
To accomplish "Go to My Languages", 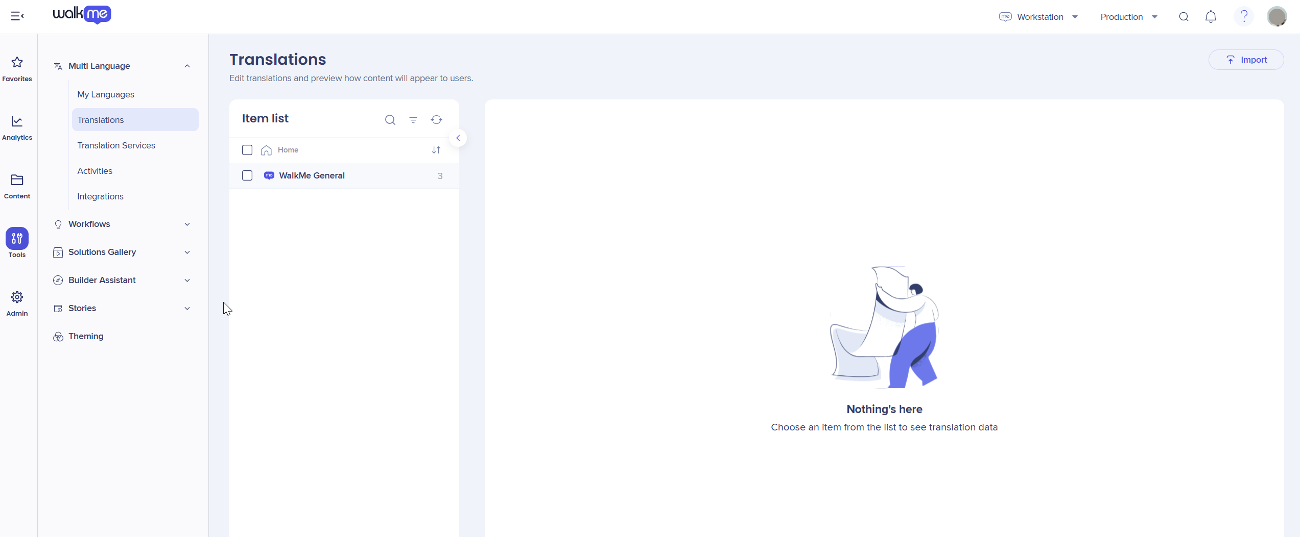I will 106,94.
